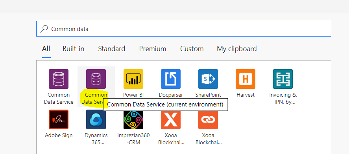
Task: Choose the Xooa Blockchain icon with chain link
Action: pyautogui.click(x=208, y=119)
